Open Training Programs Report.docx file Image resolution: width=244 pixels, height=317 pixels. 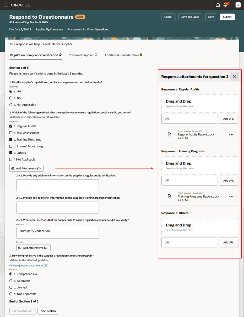pos(198,196)
